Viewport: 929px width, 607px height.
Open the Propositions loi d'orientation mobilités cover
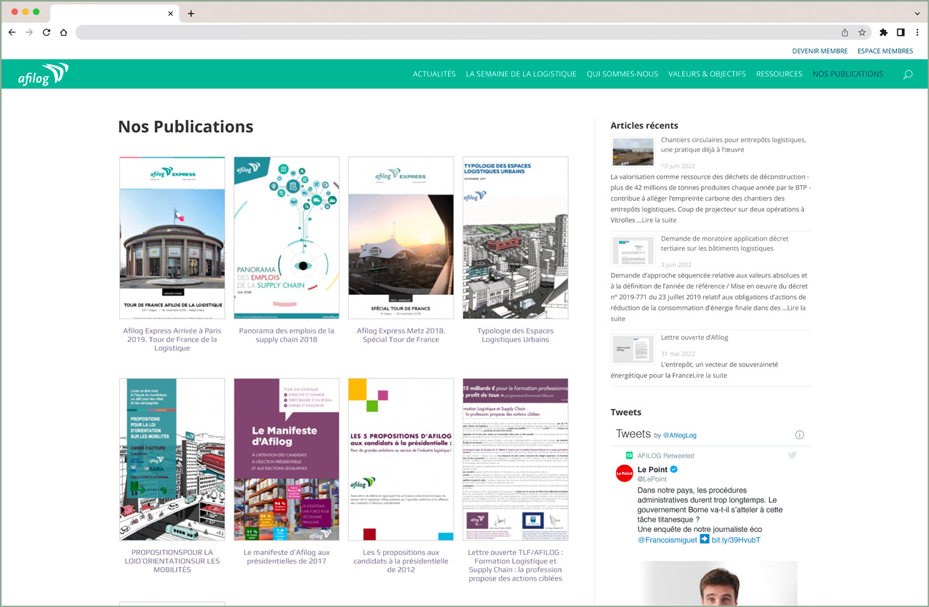pyautogui.click(x=172, y=459)
